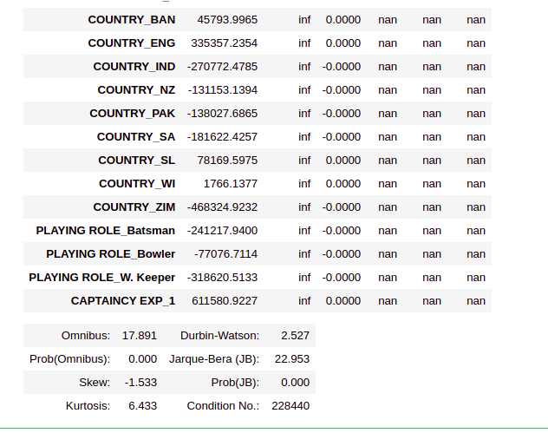Click the inf value in CAPTAINCY EXP_1 row

point(304,301)
